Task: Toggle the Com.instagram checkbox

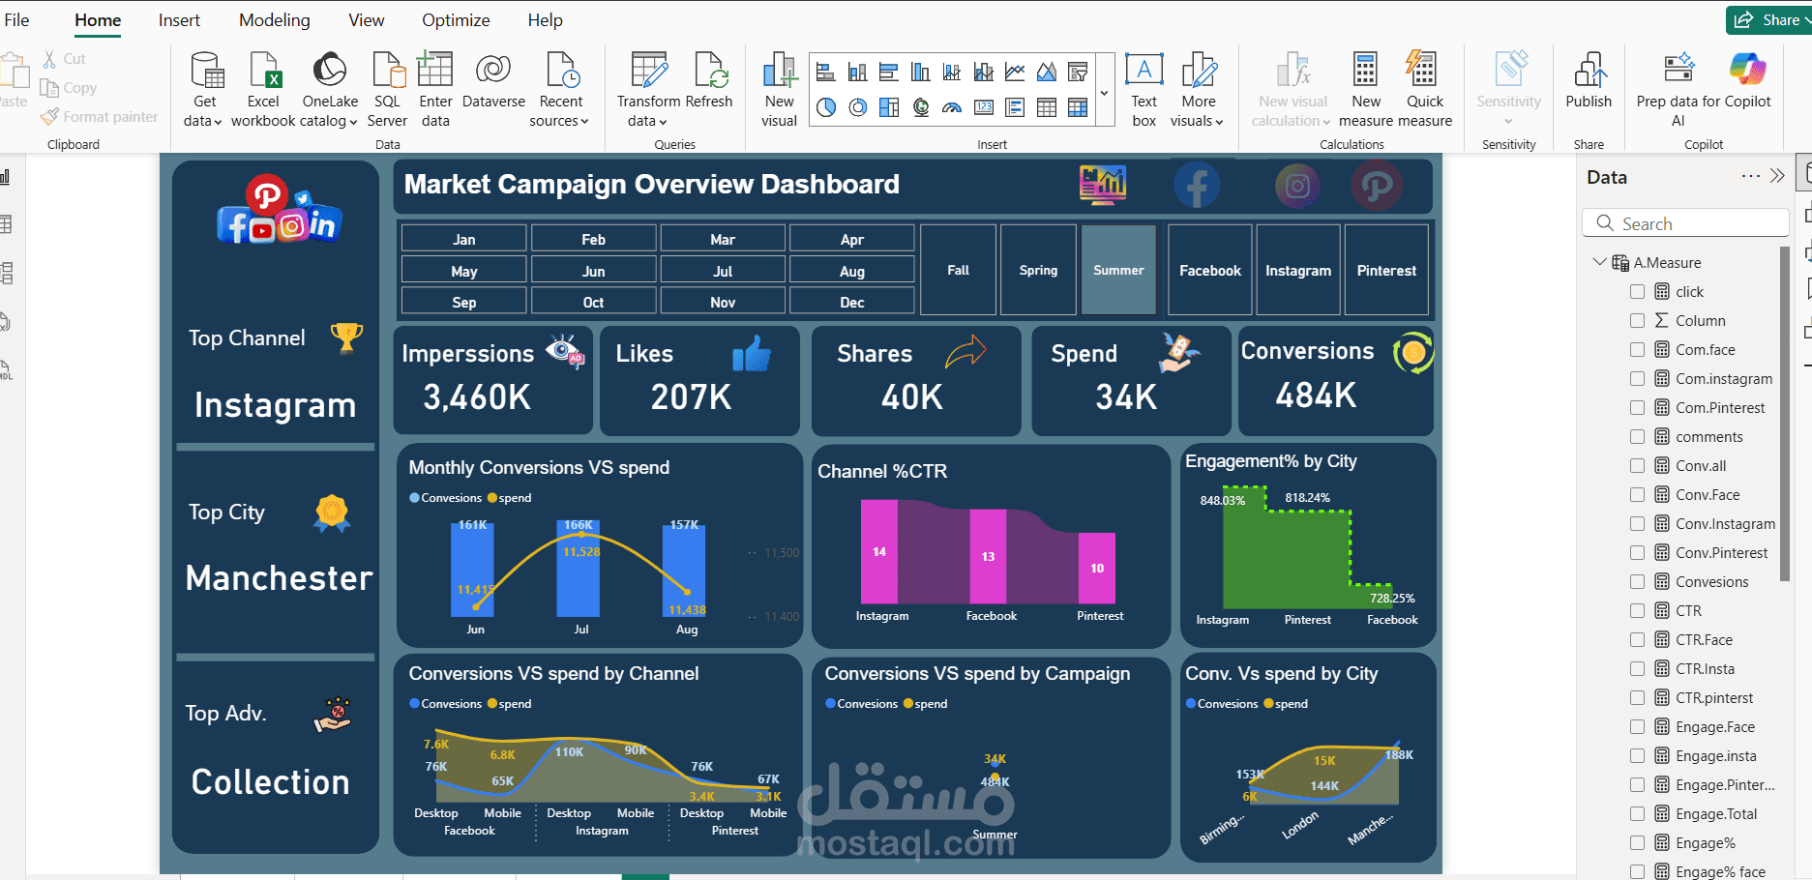Action: coord(1637,378)
